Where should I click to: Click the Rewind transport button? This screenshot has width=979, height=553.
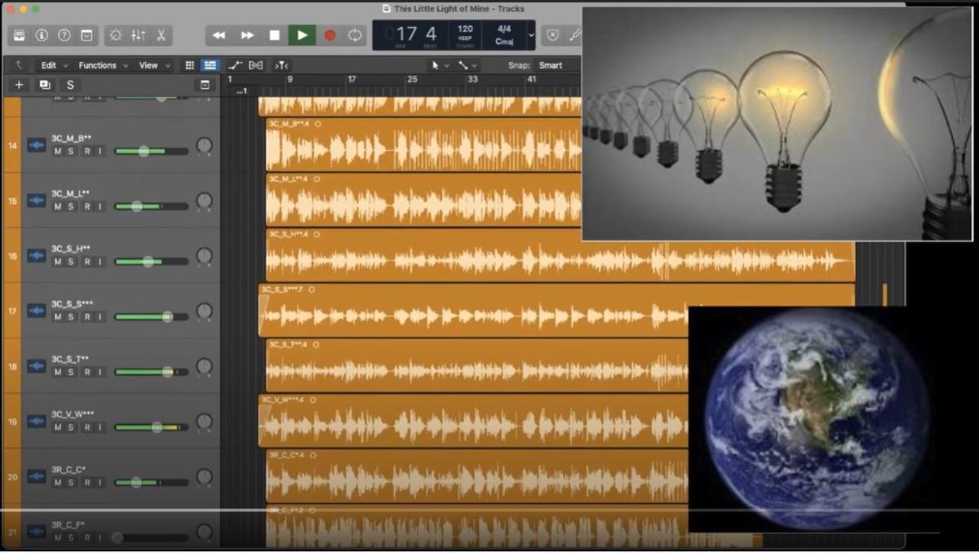click(219, 35)
